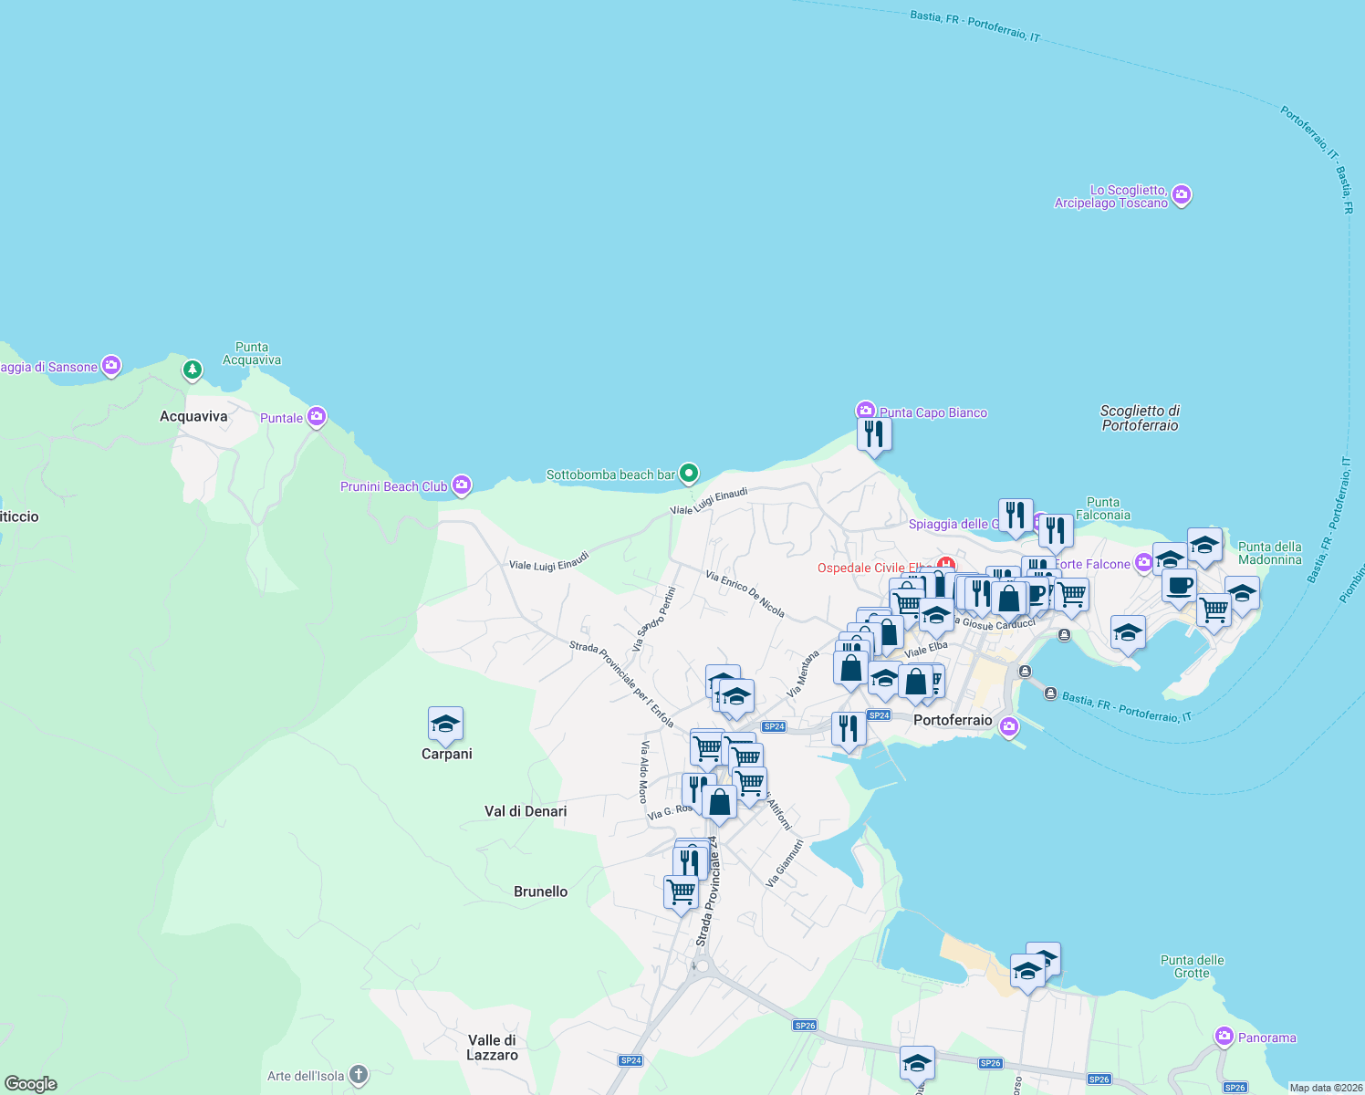Screen dimensions: 1365x1095
Task: Click the cafe cup icon near Punta della Madonnina
Action: [1180, 588]
